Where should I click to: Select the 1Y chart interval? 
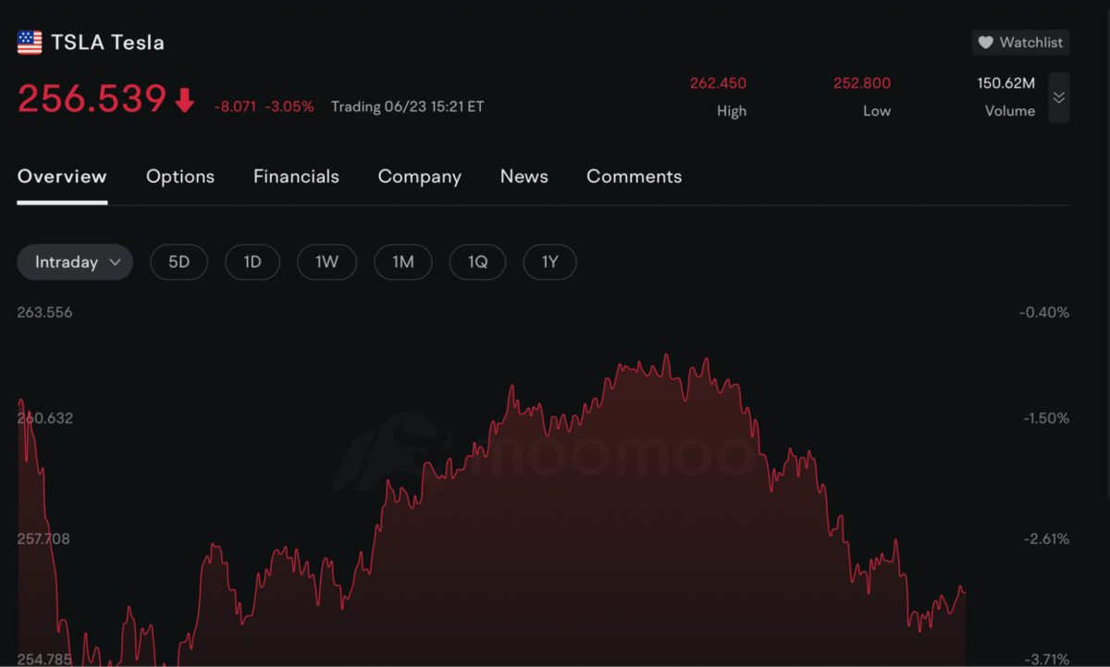(x=549, y=263)
